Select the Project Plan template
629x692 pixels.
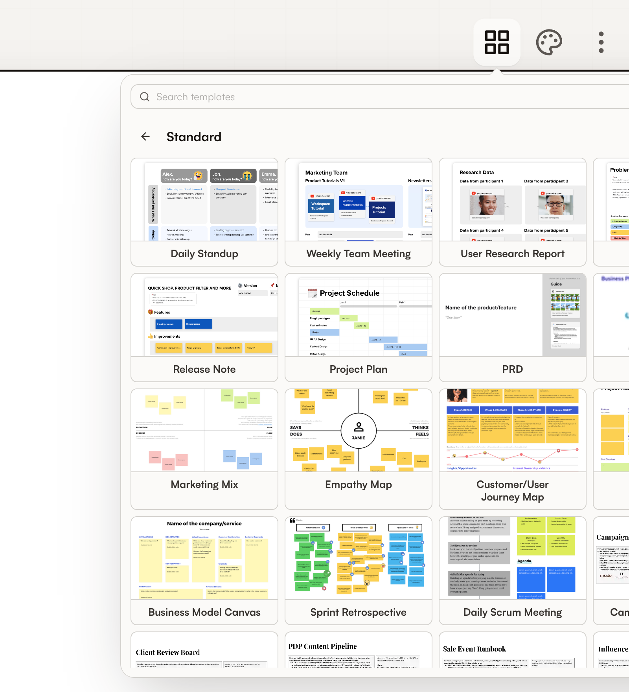tap(359, 328)
